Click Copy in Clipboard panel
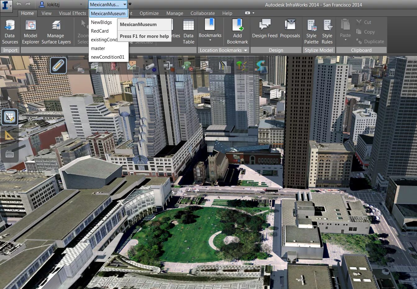 tap(365, 32)
